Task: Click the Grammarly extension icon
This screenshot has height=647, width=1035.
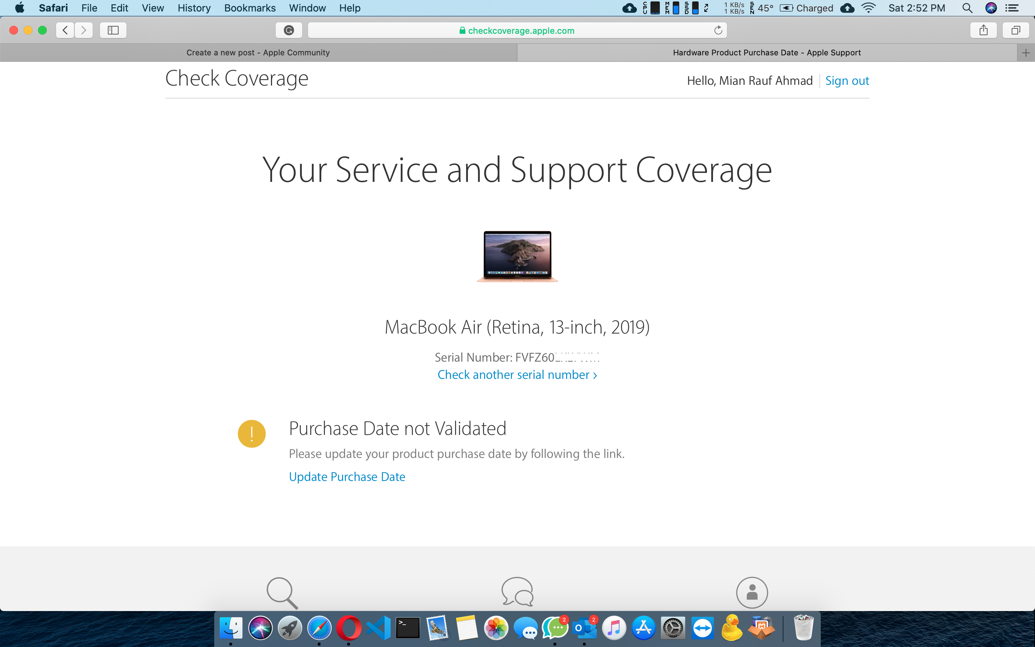Action: tap(289, 30)
